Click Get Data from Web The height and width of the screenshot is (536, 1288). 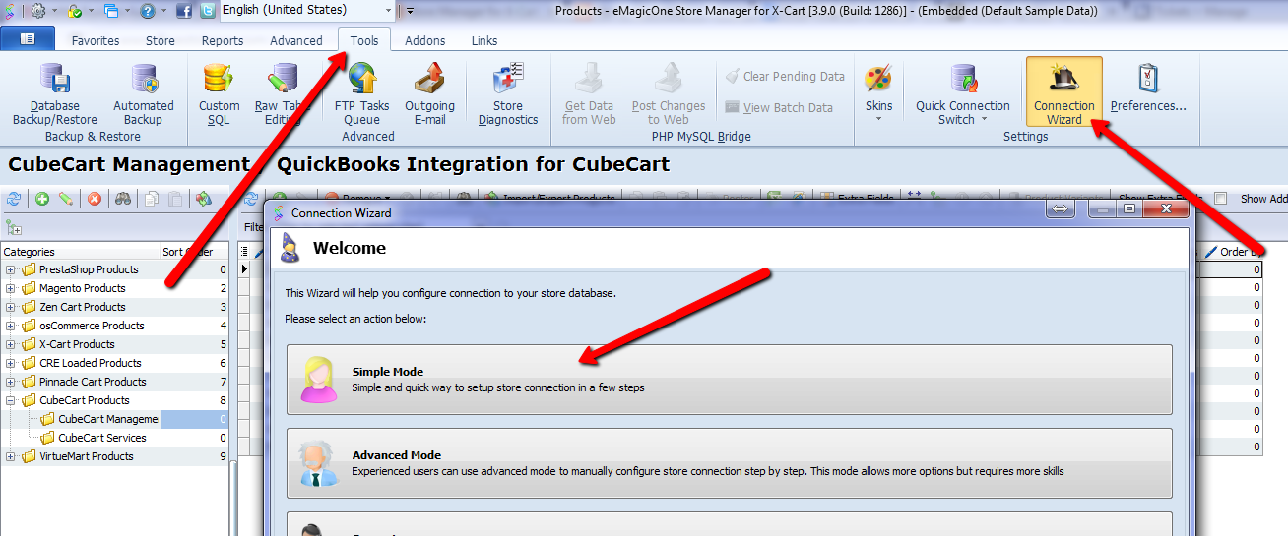pyautogui.click(x=589, y=94)
